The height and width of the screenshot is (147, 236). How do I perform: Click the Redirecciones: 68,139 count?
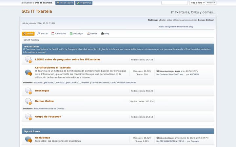142,91
